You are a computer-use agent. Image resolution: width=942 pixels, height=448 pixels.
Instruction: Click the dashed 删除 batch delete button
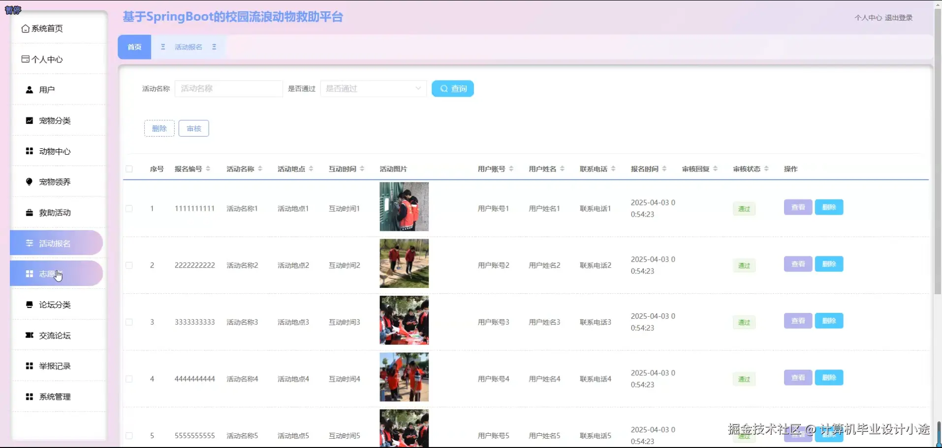(x=159, y=128)
